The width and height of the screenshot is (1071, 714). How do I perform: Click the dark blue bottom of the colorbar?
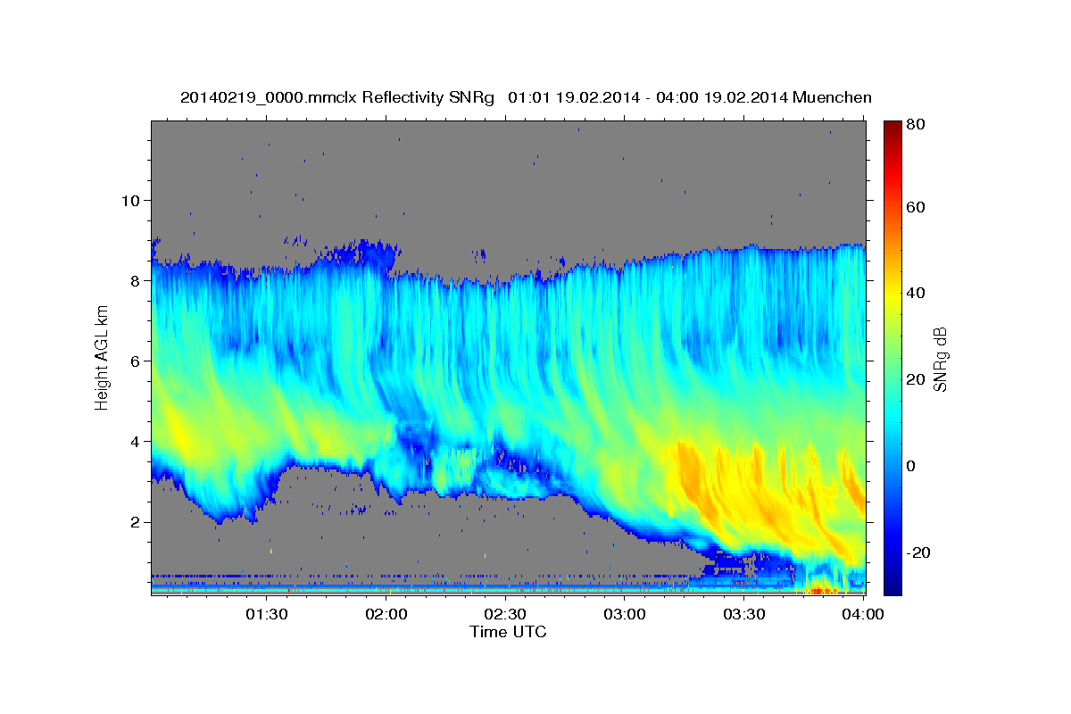click(x=892, y=585)
